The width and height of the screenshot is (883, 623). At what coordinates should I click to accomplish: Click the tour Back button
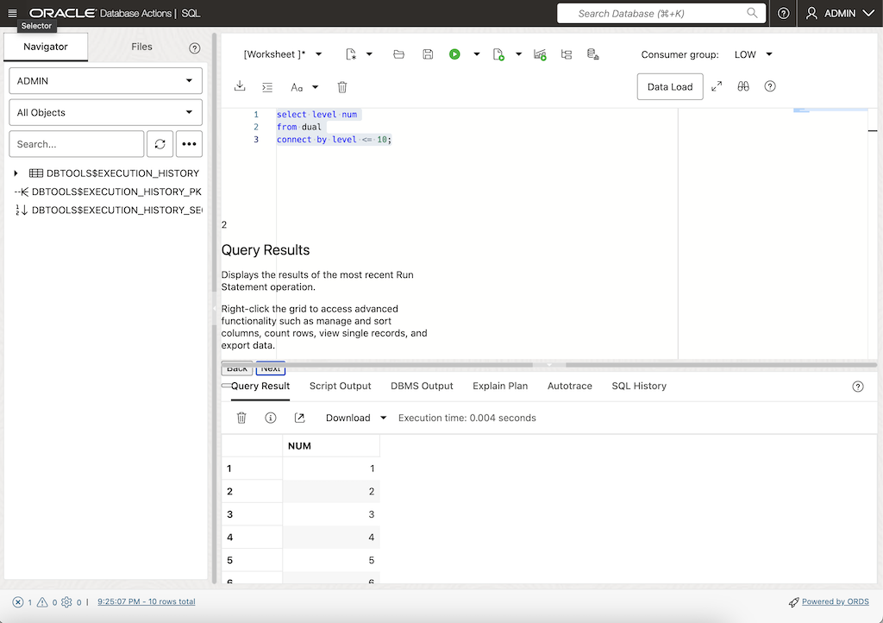coord(237,368)
